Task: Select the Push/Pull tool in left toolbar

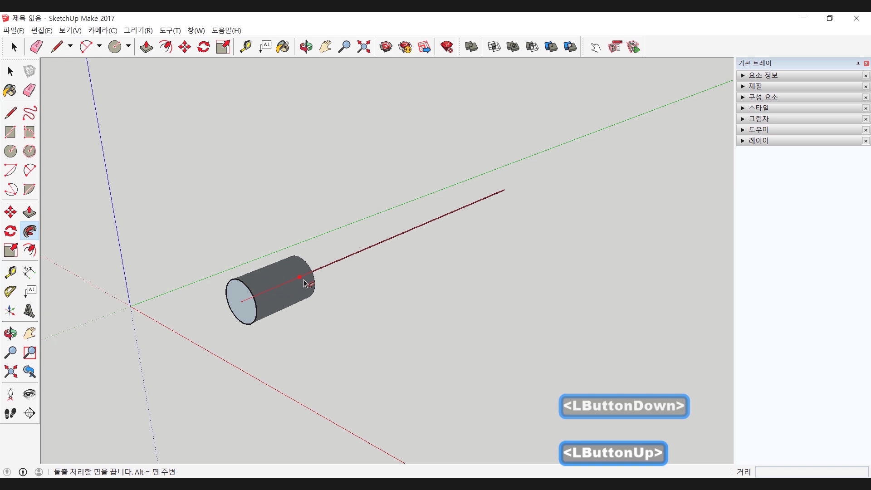Action: pos(29,212)
